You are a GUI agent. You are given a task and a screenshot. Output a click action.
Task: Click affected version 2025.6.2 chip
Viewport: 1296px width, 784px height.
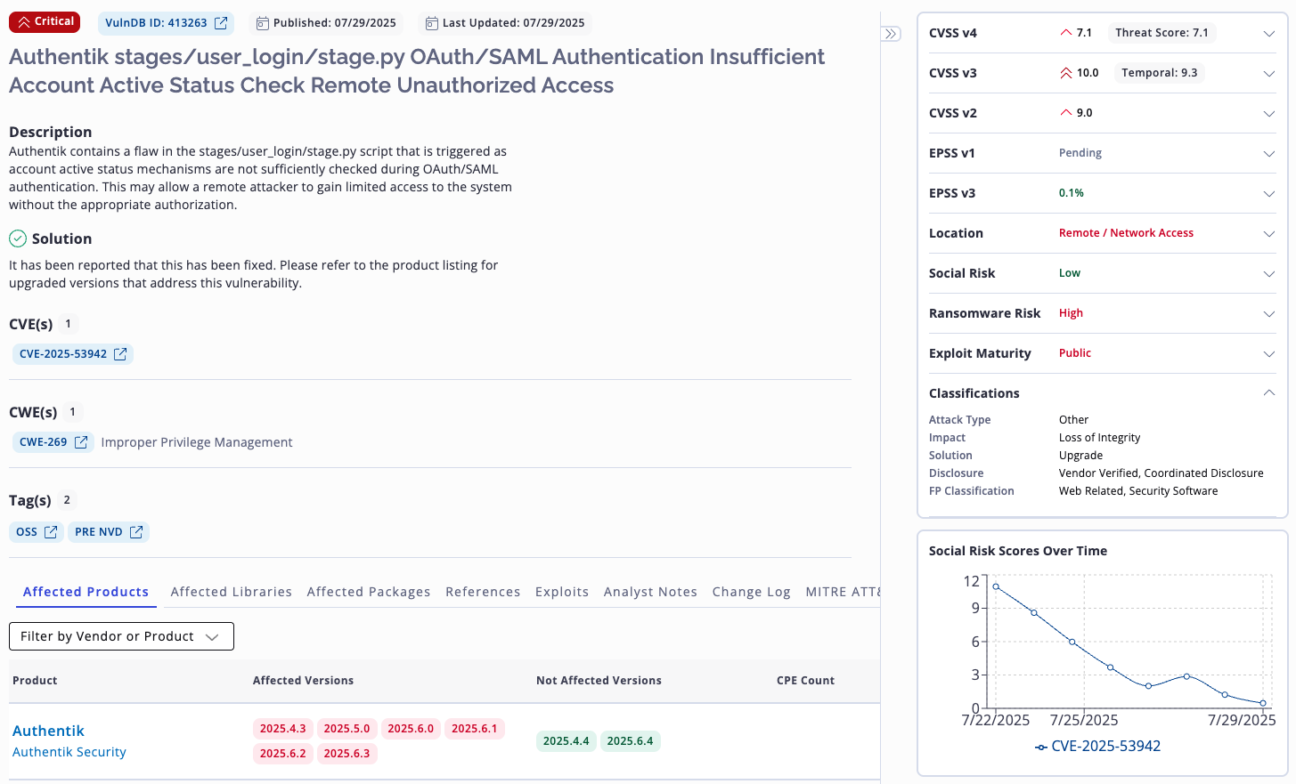click(283, 754)
